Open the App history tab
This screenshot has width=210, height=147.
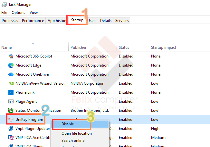pyautogui.click(x=57, y=21)
